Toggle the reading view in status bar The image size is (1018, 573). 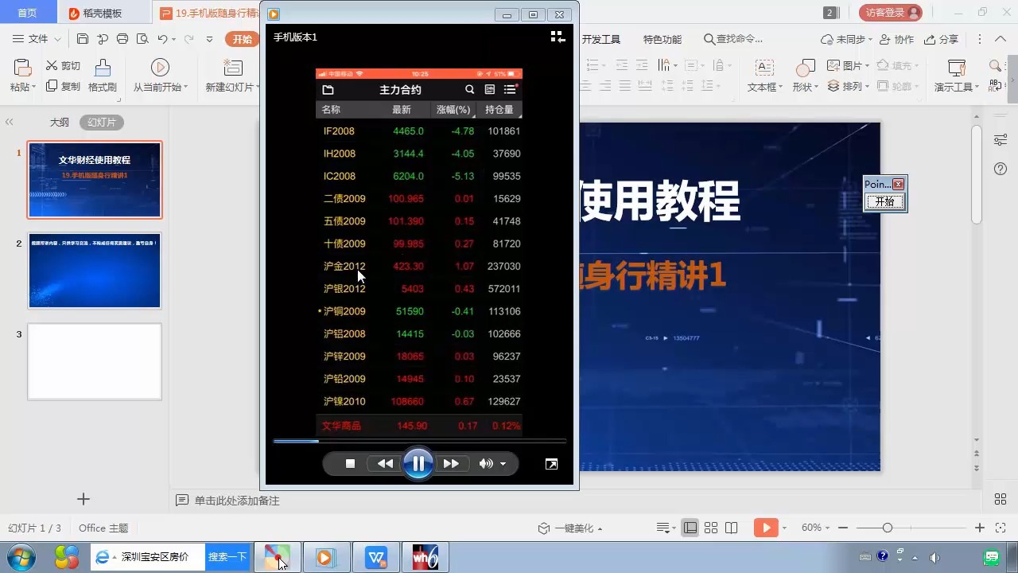click(x=730, y=526)
